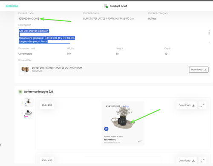Click the product name BUFFET EFFET LATTES value
Image resolution: width=213 pixels, height=166 pixels.
108,19
